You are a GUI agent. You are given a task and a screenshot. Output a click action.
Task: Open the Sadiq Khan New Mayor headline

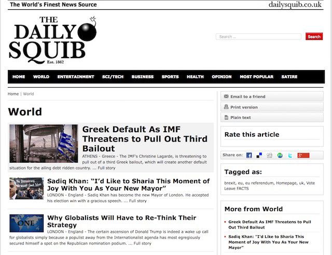(128, 185)
